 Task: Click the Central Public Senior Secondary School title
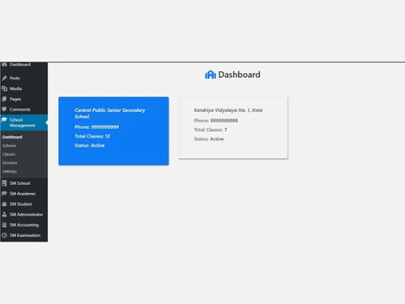point(110,113)
